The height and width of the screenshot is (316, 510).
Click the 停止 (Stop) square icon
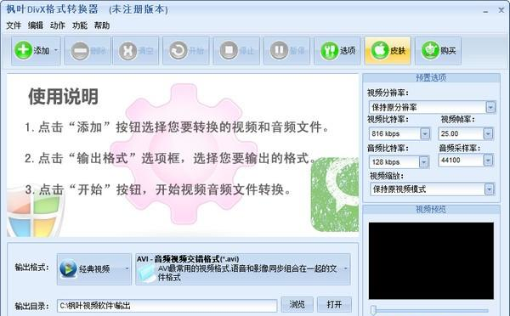(x=229, y=50)
